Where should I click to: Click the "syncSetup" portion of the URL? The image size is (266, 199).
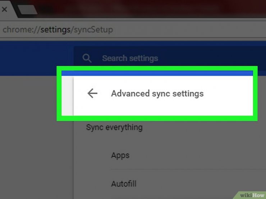pos(93,29)
